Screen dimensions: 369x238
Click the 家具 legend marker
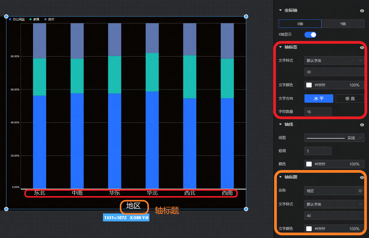[31, 19]
